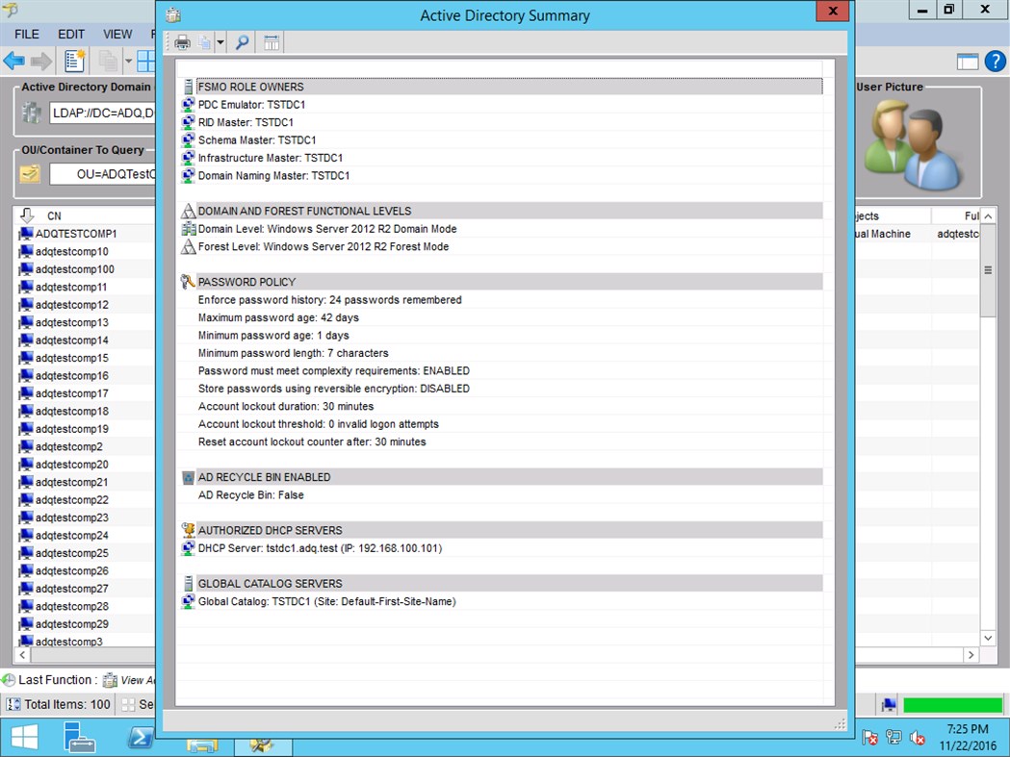
Task: Click the icon beside RID Master: TSTDC1
Action: click(188, 122)
